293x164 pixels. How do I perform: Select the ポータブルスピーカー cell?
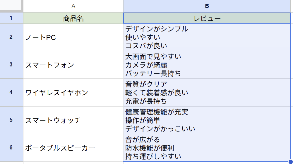coord(73,148)
